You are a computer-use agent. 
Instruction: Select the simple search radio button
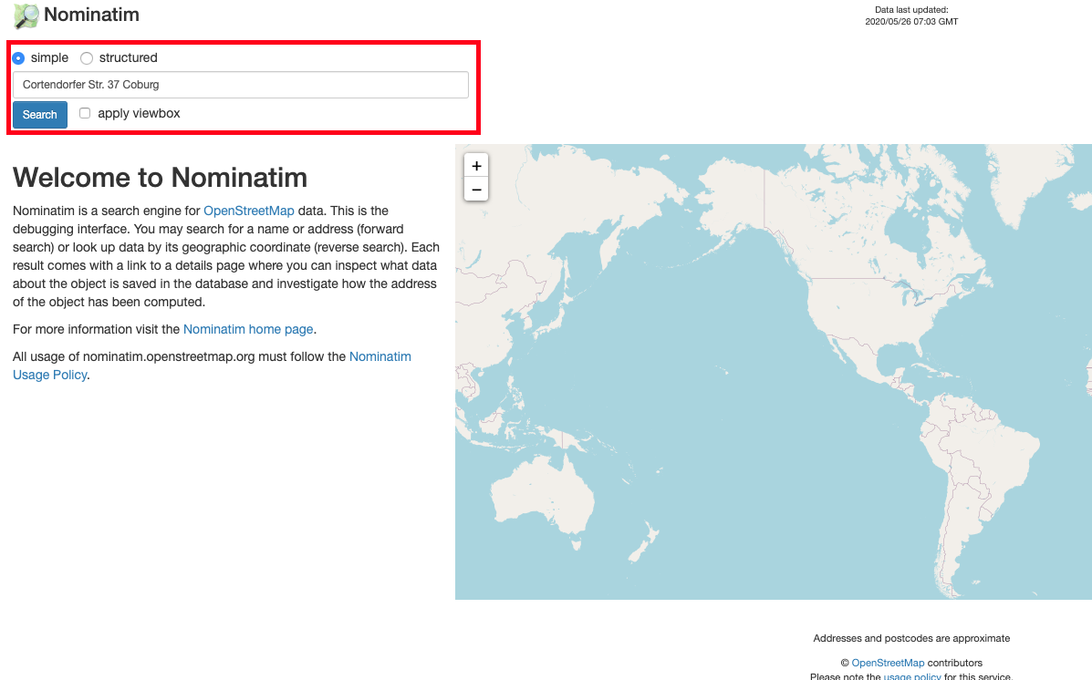[19, 58]
